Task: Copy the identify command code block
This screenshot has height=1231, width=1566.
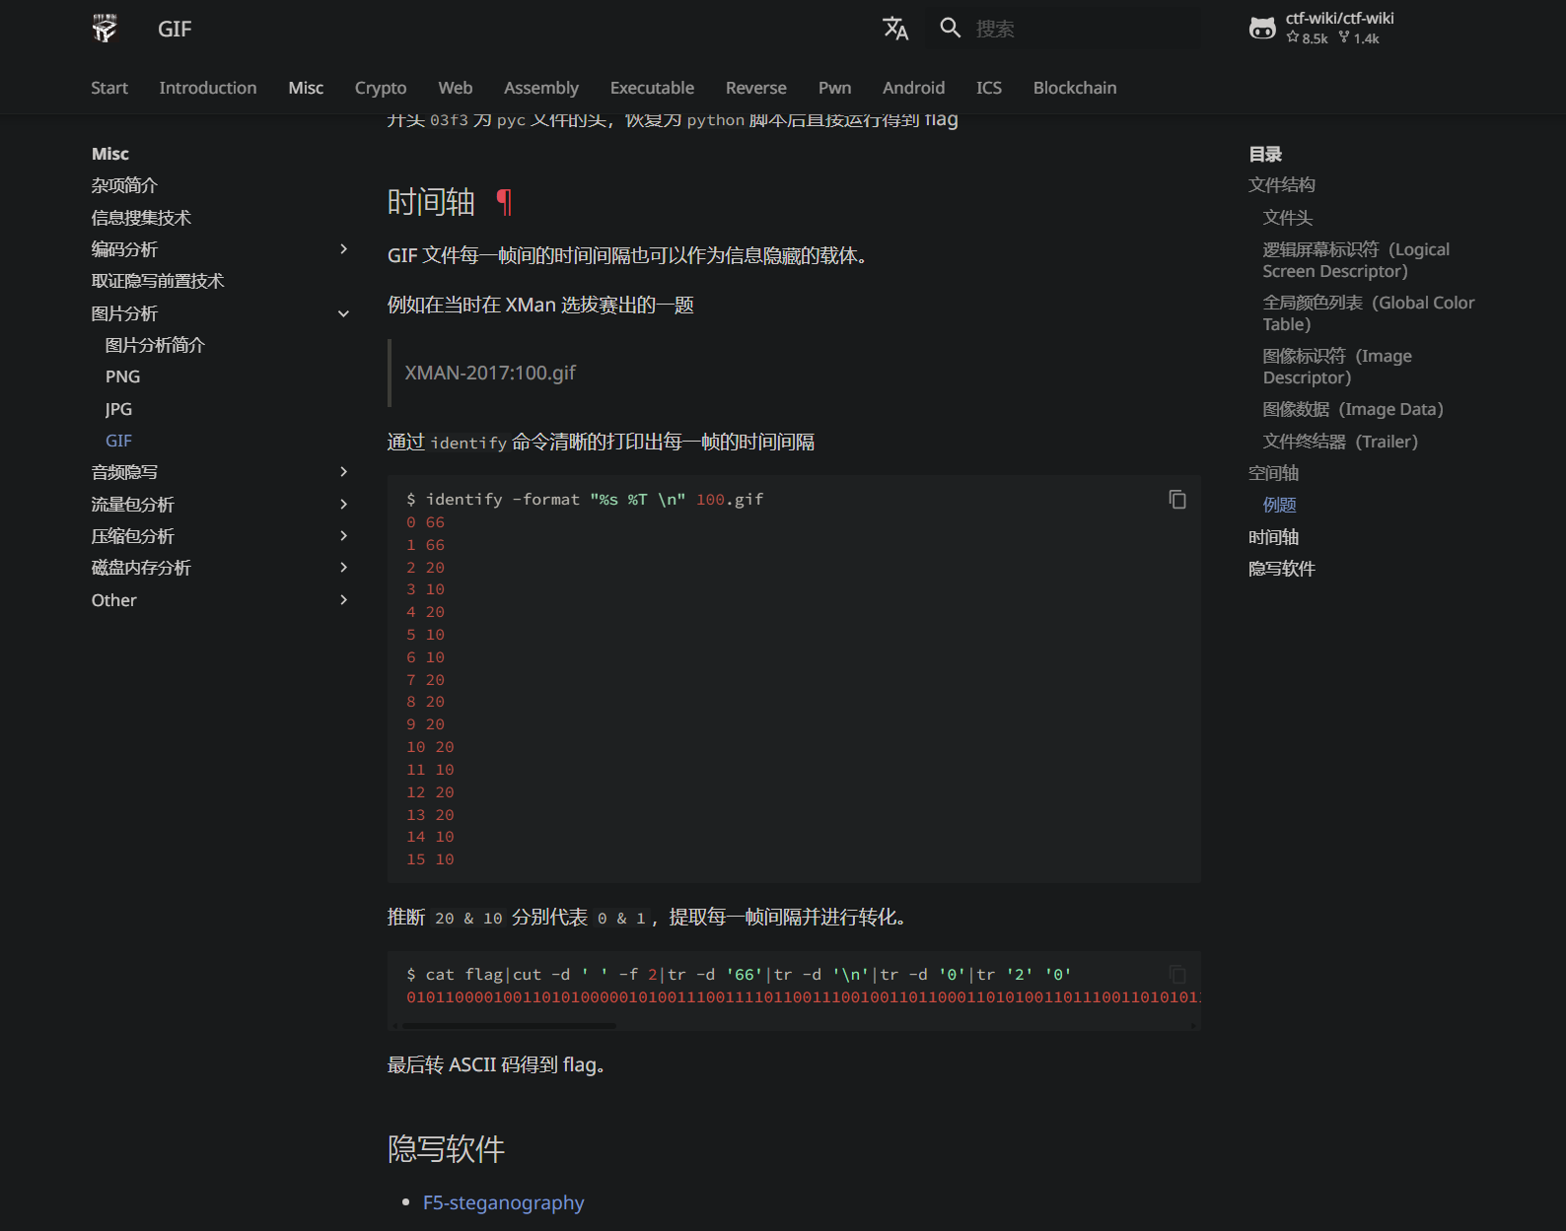Action: click(x=1176, y=500)
